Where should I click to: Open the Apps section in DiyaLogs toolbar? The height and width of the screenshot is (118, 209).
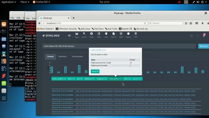coord(77,35)
